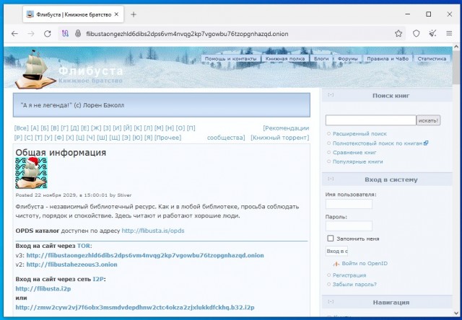462x320 pixels.
Task: Click the onion site padlock icon
Action: (x=78, y=34)
